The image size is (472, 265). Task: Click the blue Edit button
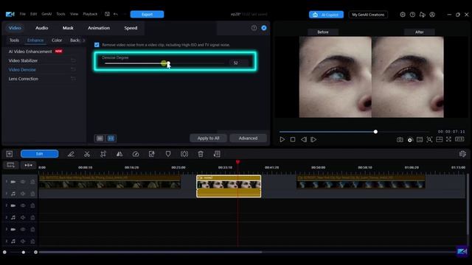[x=39, y=154]
